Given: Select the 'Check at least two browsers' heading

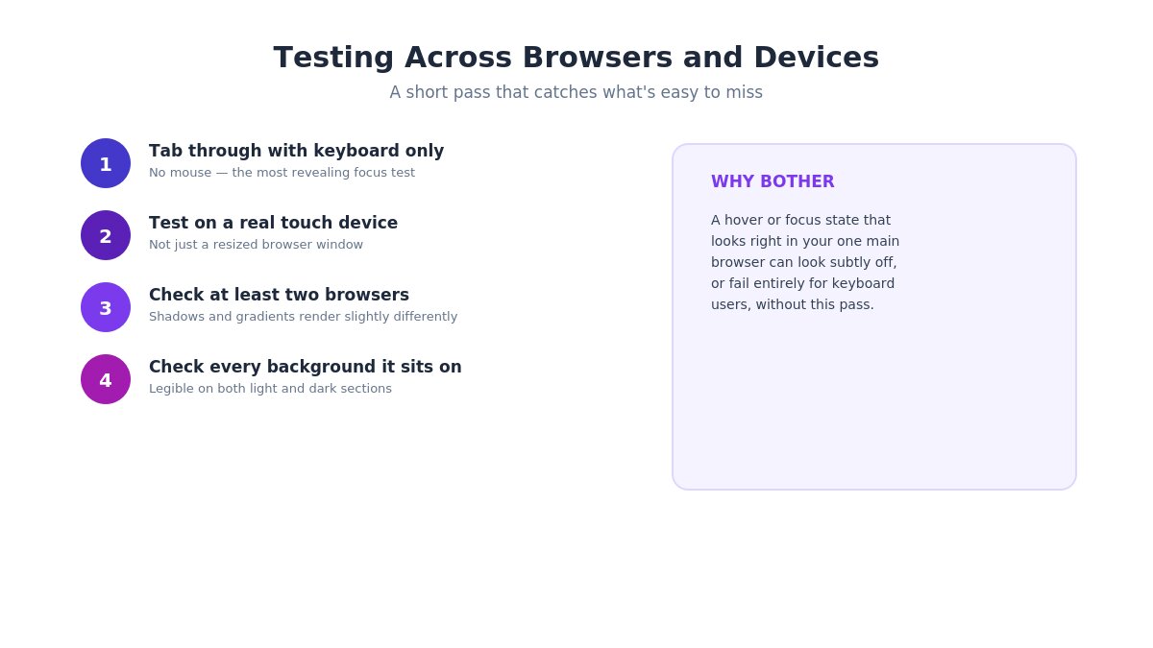Looking at the screenshot, I should tap(279, 295).
